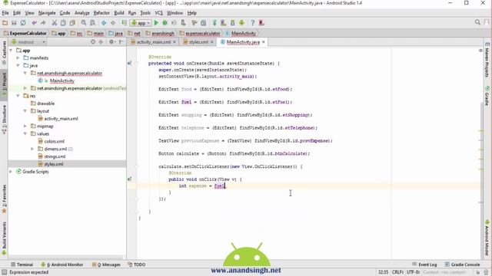Open the Android project view dropdown
Screen dimensions: 492x276
tap(28, 42)
